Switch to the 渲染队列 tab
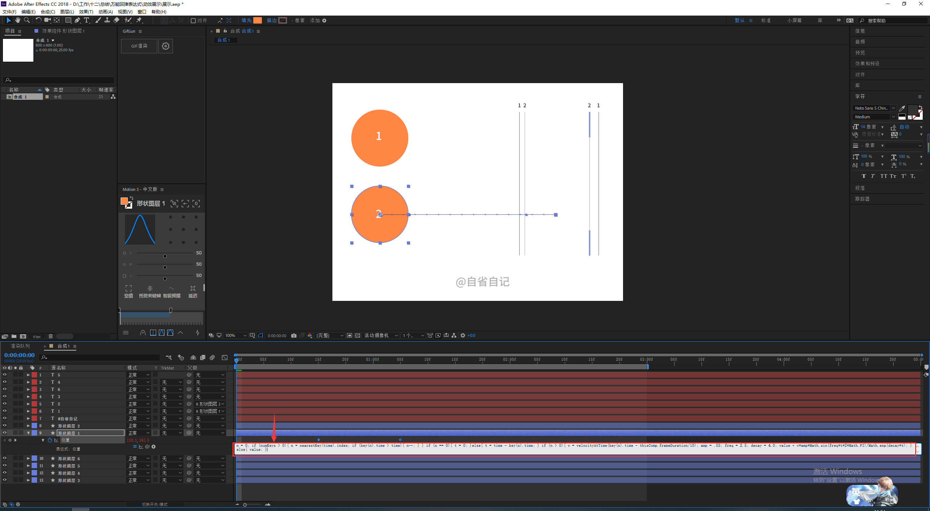The width and height of the screenshot is (930, 511). click(x=20, y=346)
